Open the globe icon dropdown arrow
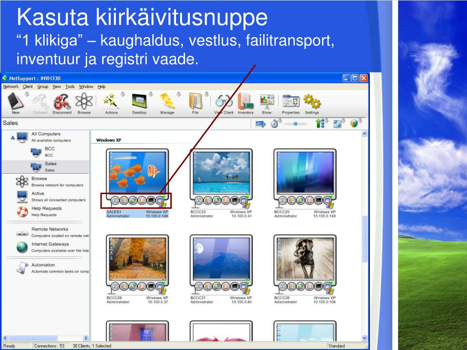Image resolution: width=467 pixels, height=350 pixels. point(360,120)
